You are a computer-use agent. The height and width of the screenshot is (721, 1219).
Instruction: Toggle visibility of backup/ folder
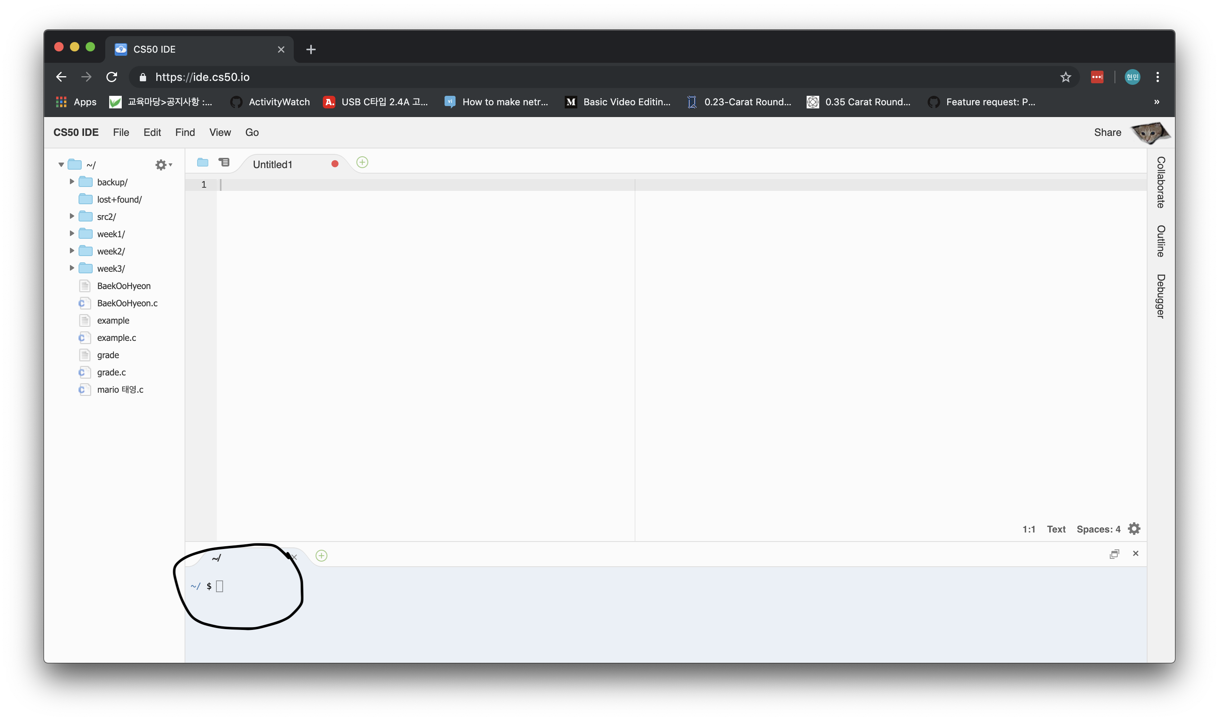click(73, 182)
